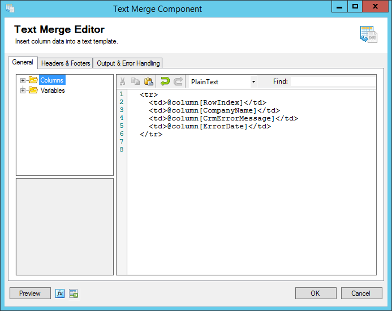Select the General tab
Screen dimensions: 392x311
[23, 62]
